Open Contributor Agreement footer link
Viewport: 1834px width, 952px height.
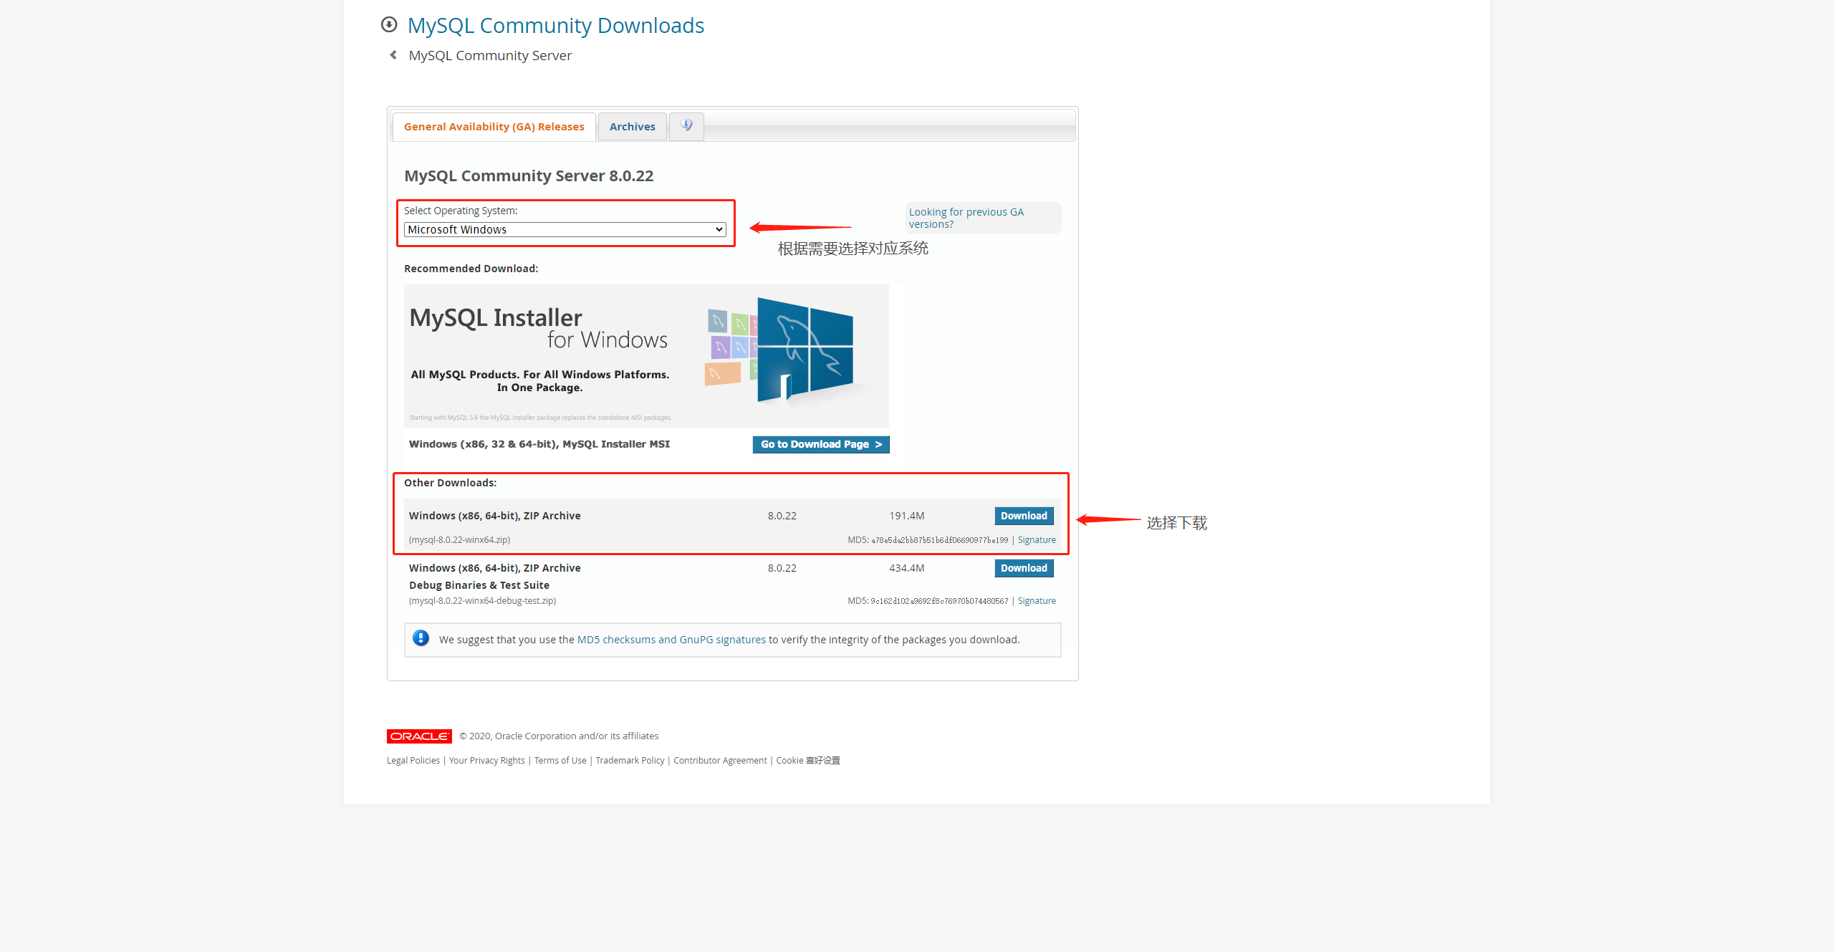point(720,761)
